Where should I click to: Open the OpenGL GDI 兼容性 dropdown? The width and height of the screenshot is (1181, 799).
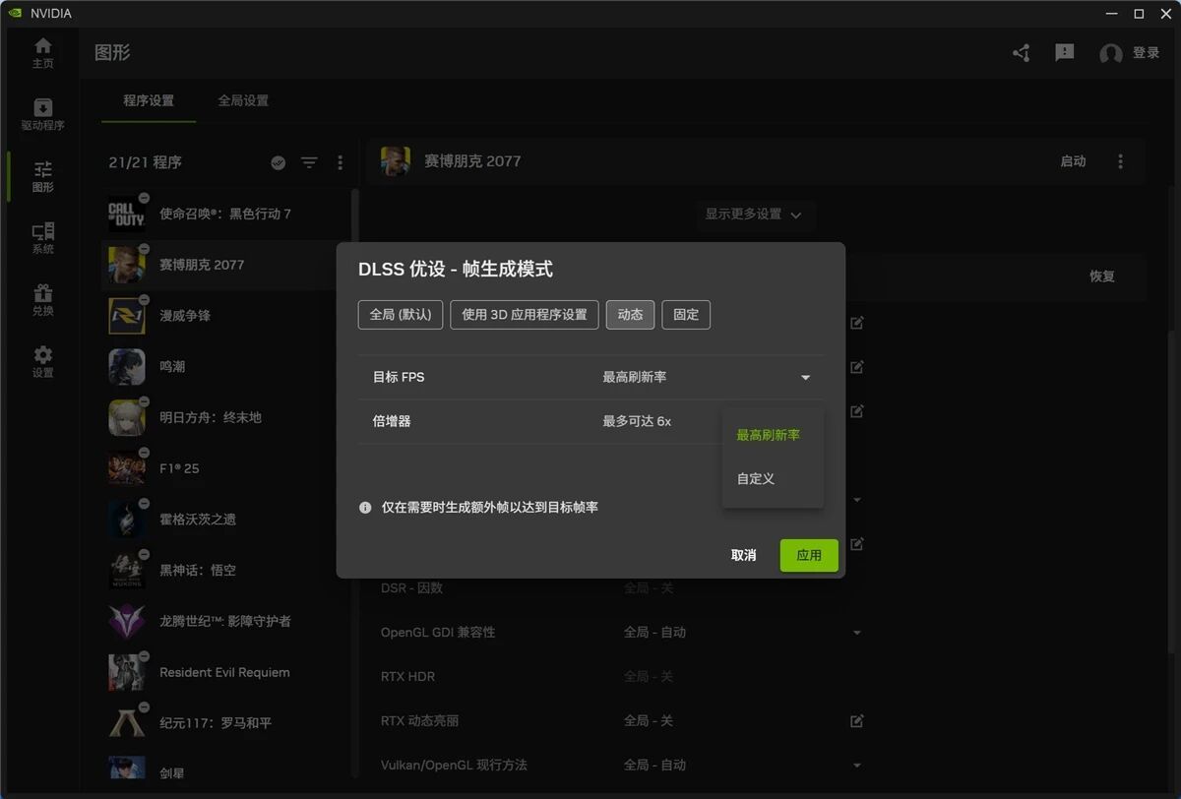coord(856,633)
